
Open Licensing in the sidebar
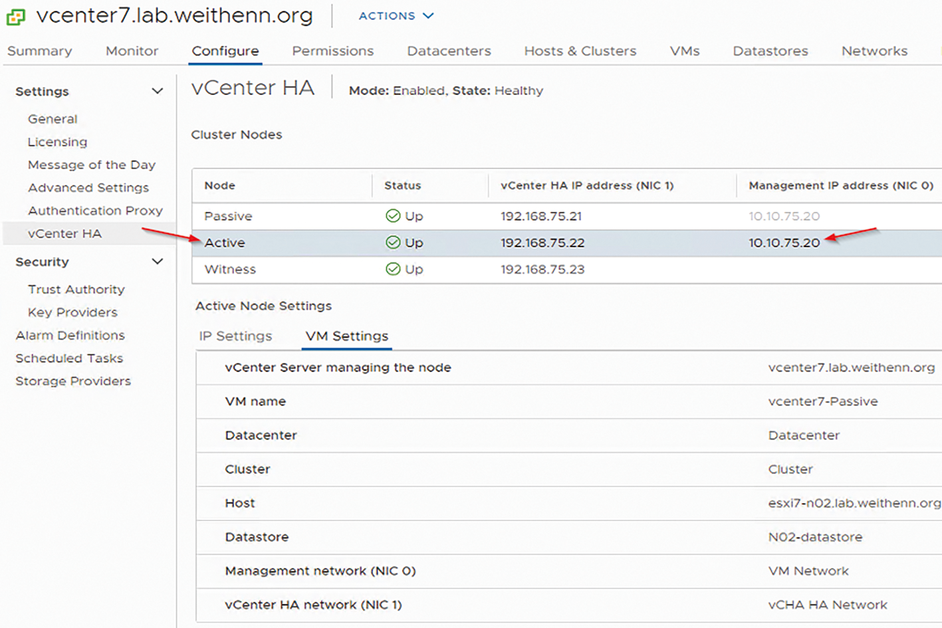[57, 142]
